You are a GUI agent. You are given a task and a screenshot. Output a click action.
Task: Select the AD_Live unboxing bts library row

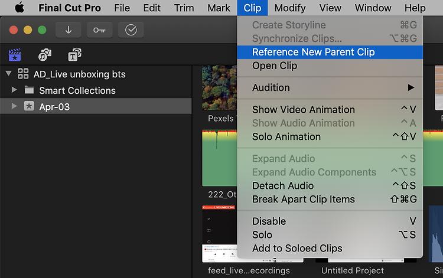96,74
